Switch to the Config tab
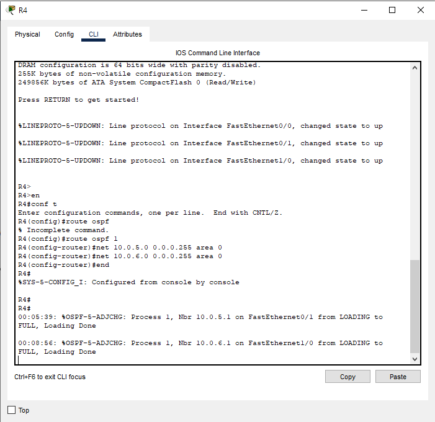Screen dimensions: 435x422 (64, 34)
